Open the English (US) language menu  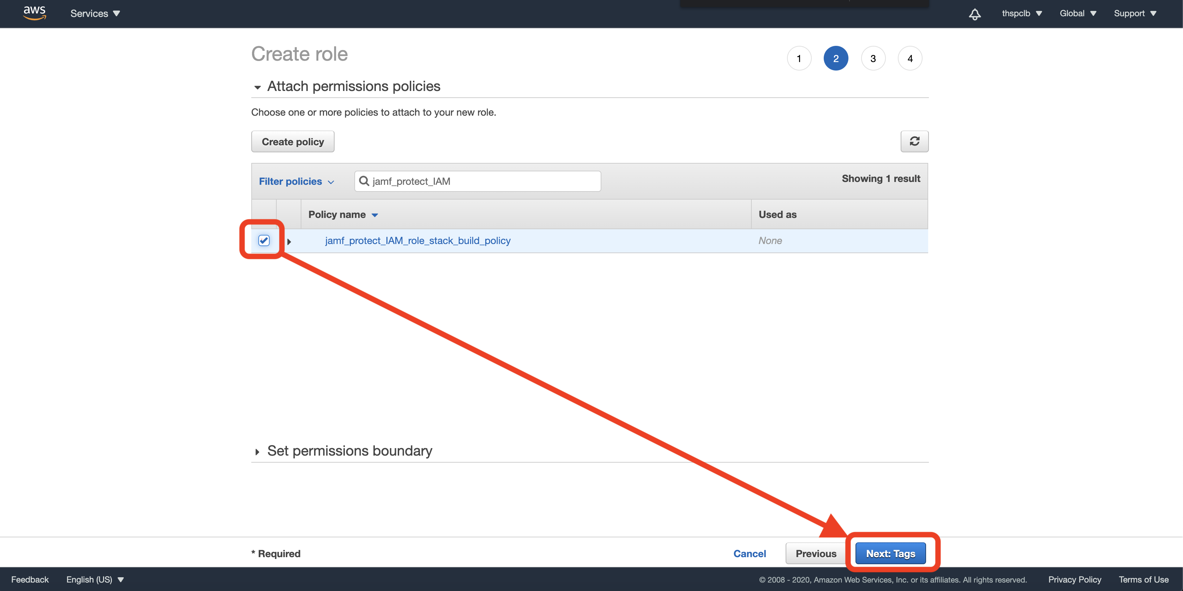tap(95, 579)
